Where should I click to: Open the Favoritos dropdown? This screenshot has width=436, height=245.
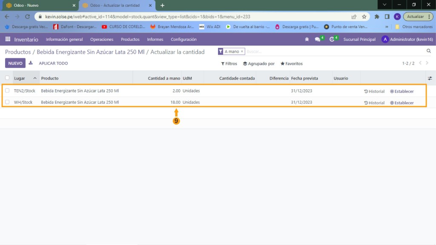291,64
